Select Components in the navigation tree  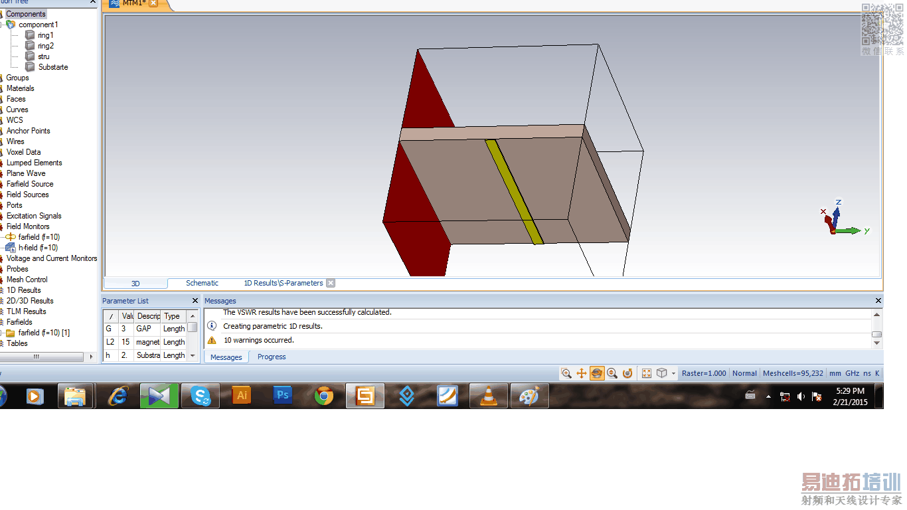pos(26,14)
